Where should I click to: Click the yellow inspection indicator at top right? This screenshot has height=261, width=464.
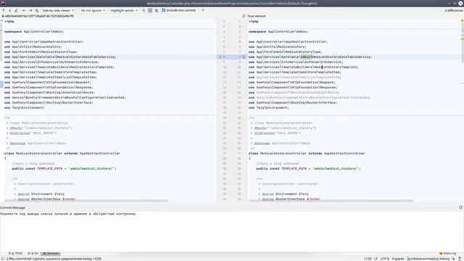click(462, 21)
